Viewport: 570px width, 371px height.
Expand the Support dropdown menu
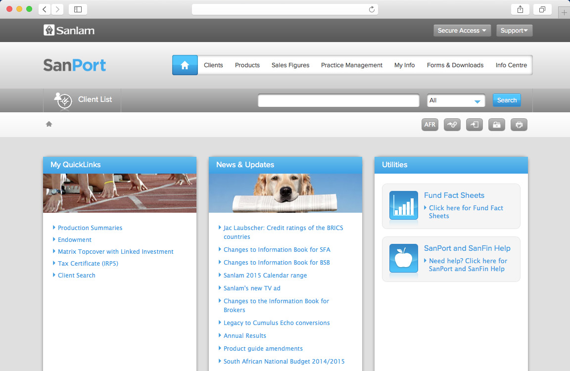[x=514, y=31]
